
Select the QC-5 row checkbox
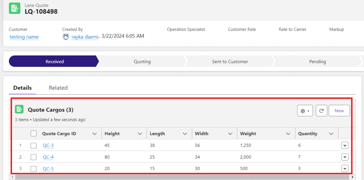34,169
